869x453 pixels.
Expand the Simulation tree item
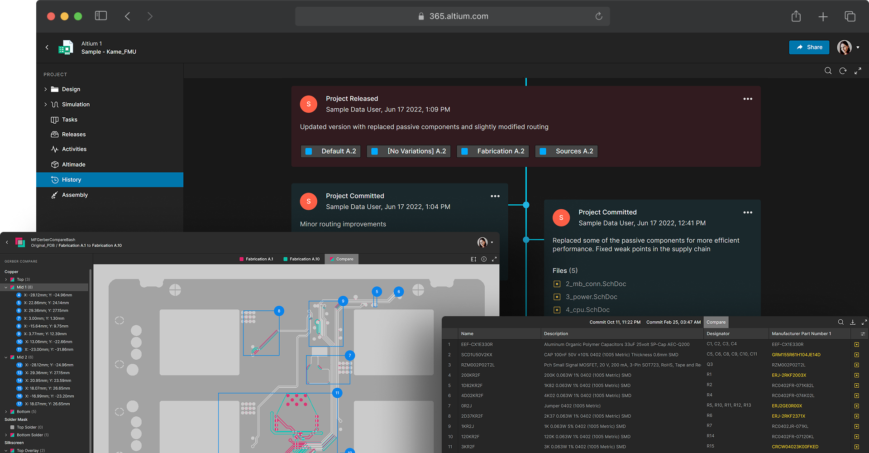[x=46, y=104]
